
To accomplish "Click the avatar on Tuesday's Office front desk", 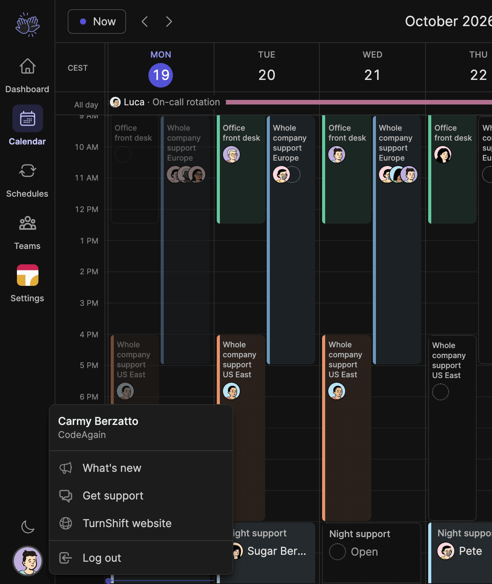I will click(231, 154).
